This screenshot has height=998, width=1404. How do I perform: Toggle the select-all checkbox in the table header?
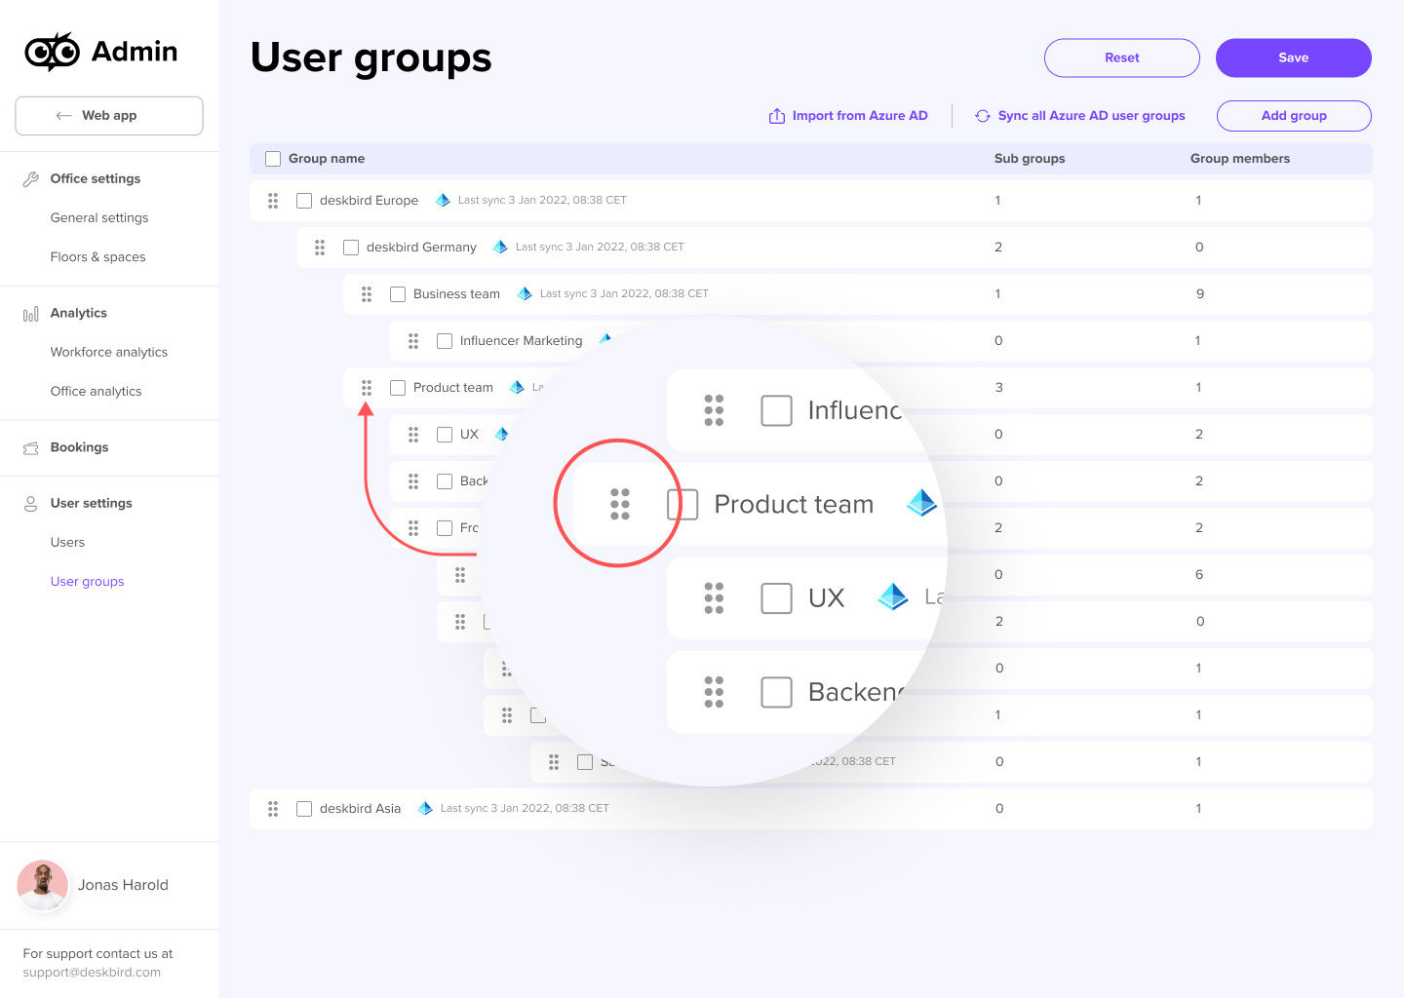273,158
